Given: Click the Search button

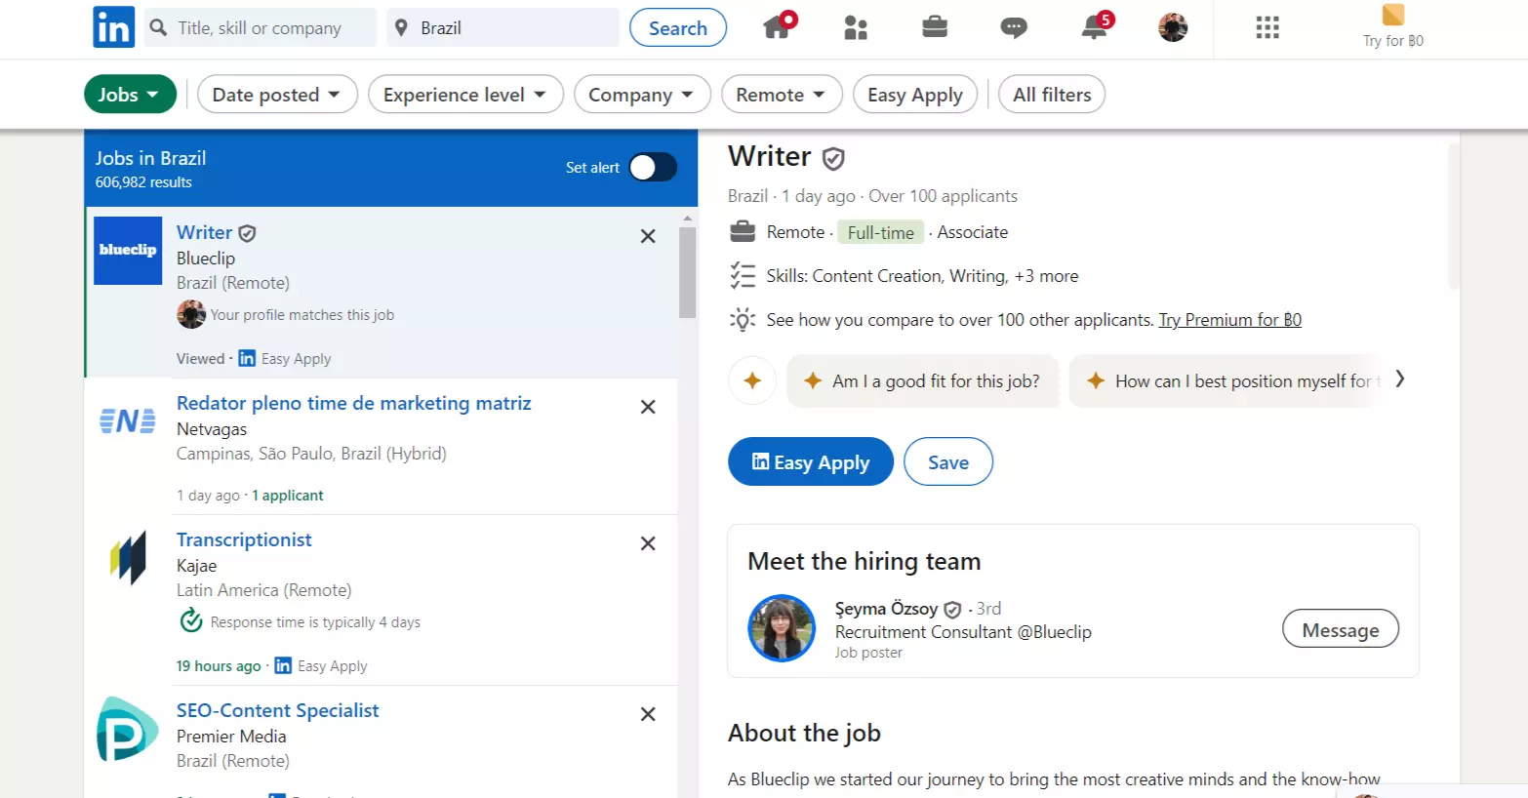Looking at the screenshot, I should pos(678,27).
